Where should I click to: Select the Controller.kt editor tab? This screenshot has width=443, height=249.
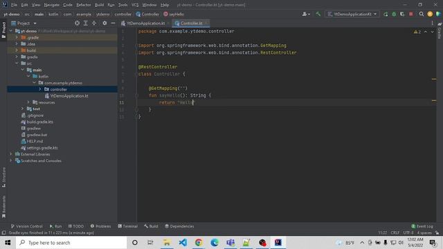(191, 23)
